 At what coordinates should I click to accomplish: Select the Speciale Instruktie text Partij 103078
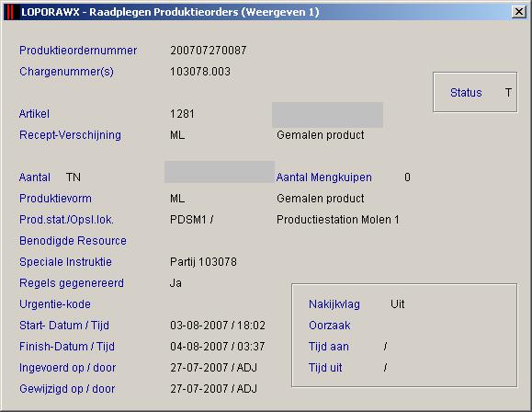(x=203, y=262)
